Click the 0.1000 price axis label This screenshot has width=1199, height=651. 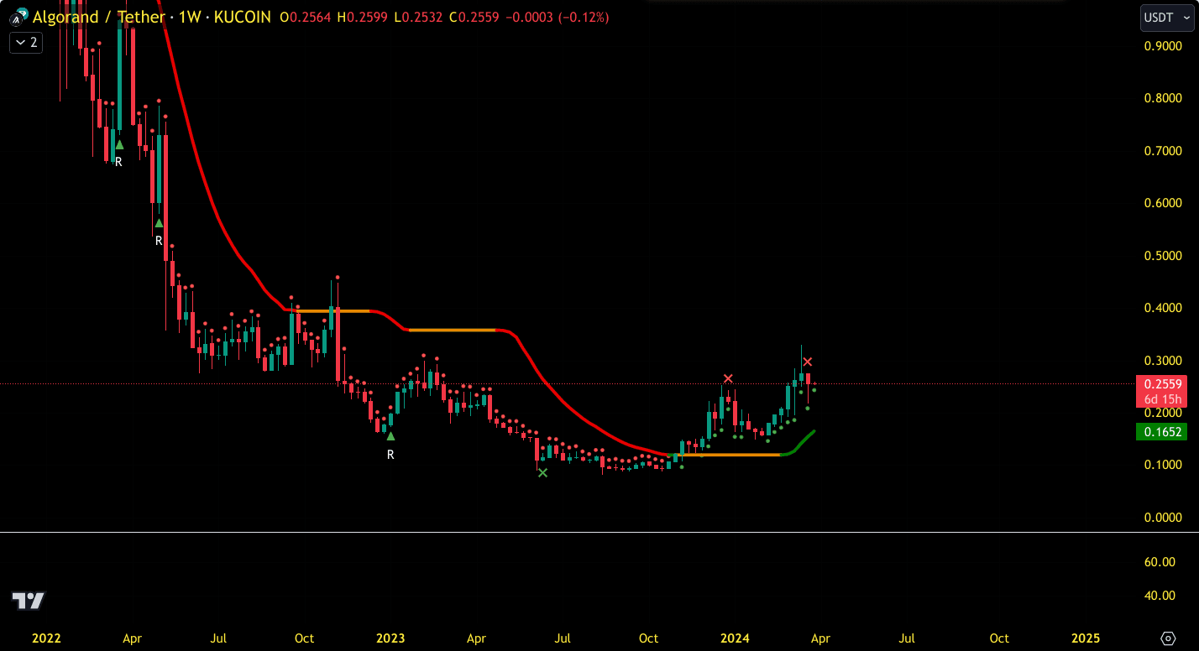pyautogui.click(x=1163, y=465)
